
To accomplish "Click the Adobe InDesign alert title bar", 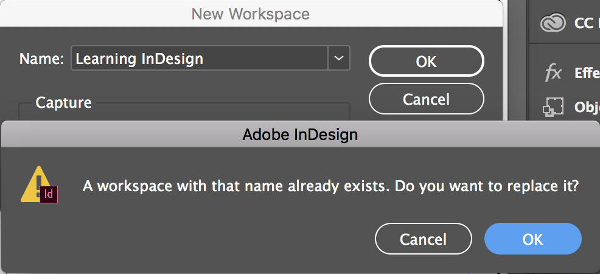I will click(x=300, y=135).
